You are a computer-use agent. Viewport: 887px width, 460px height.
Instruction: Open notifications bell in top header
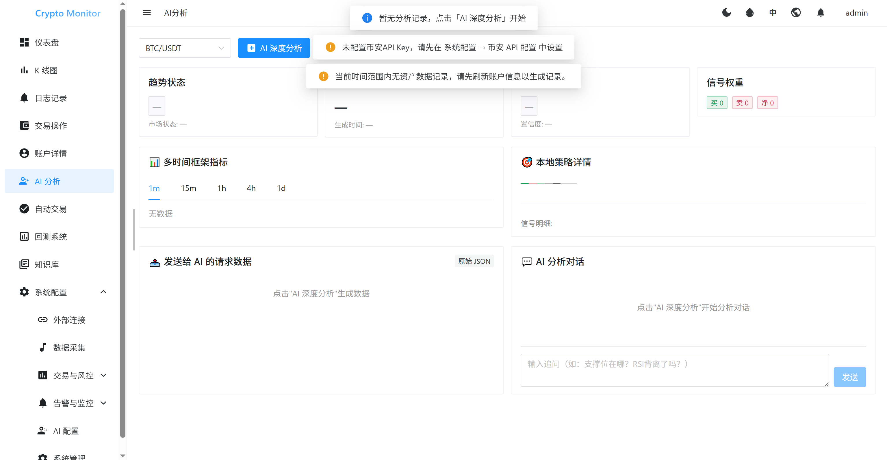pos(821,13)
